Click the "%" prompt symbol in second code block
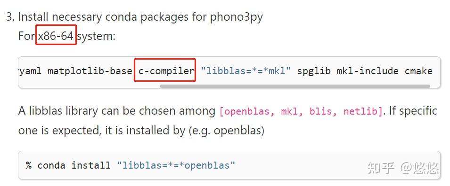 (29, 165)
